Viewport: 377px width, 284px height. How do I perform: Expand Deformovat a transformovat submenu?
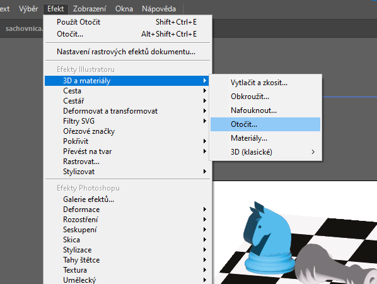pos(127,111)
